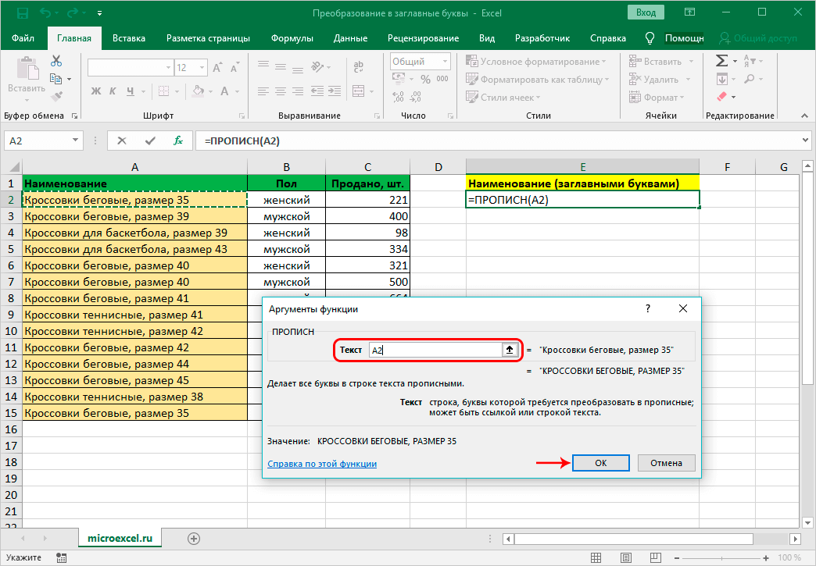Image resolution: width=816 pixels, height=566 pixels.
Task: Click the Fill down arrow icon
Action: click(721, 79)
